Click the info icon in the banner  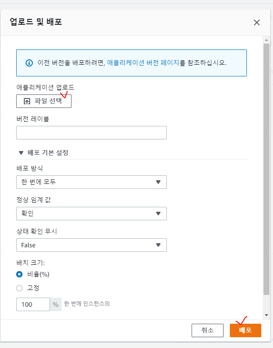tap(29, 62)
